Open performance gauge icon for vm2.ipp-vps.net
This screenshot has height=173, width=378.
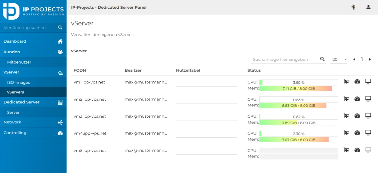(357, 99)
